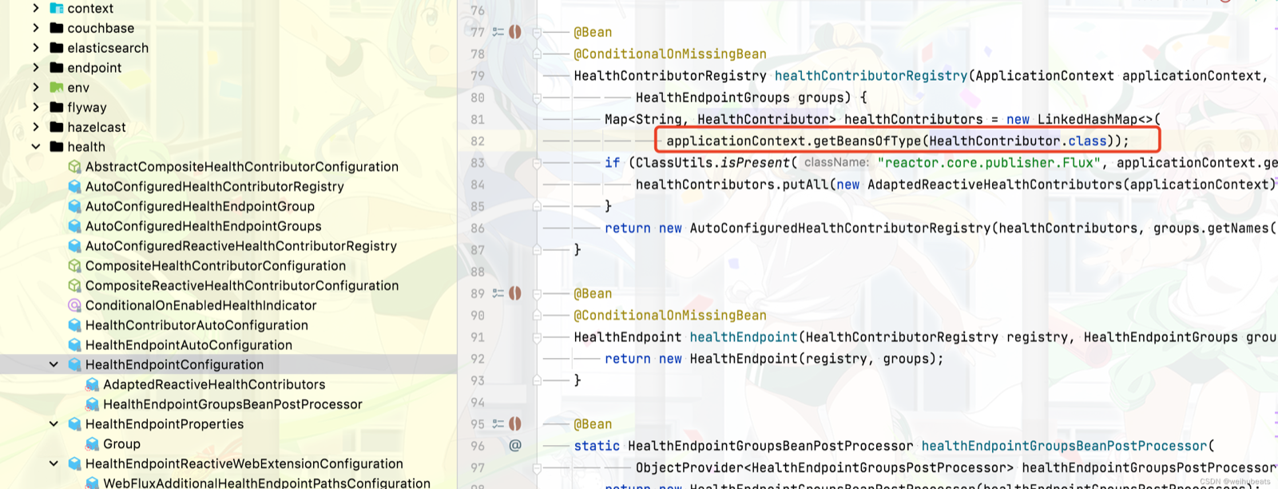Click the healthEndpoint method name
Screen dimensions: 1278x489
point(744,337)
